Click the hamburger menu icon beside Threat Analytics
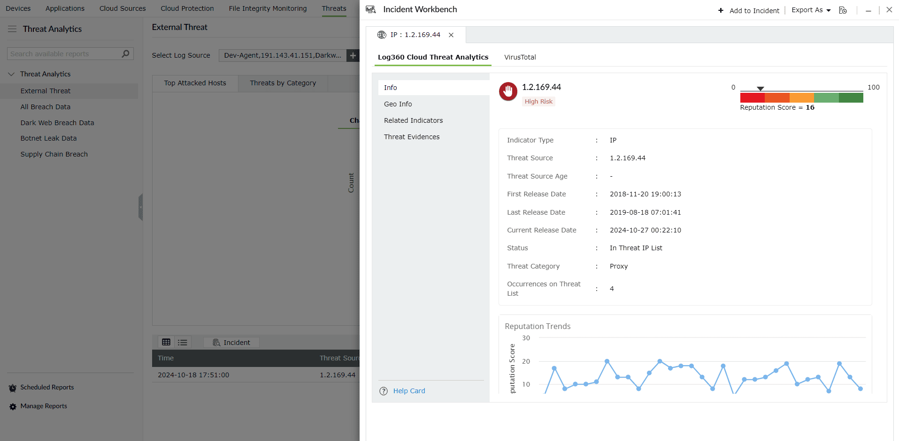The height and width of the screenshot is (441, 899). tap(12, 29)
